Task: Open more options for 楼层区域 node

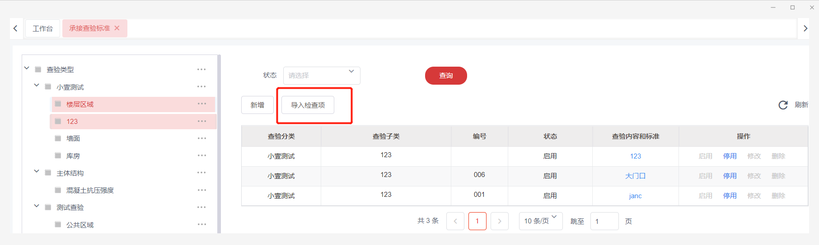Action: coord(201,104)
